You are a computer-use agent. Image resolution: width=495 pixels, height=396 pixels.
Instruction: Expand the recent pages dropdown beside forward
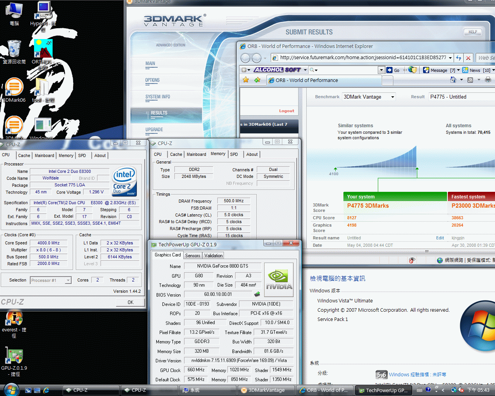click(x=265, y=58)
